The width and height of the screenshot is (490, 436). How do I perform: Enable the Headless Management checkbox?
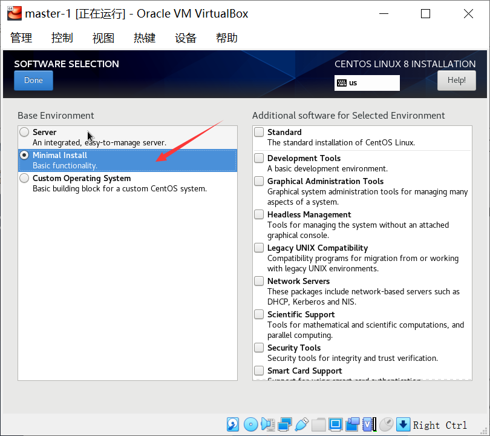(259, 214)
